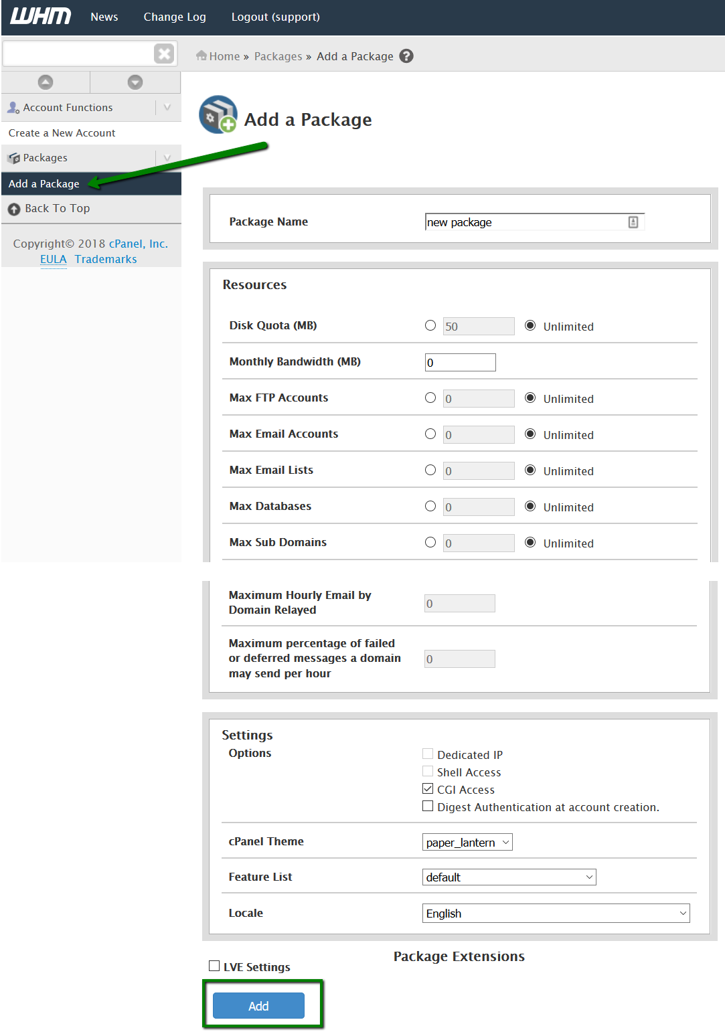This screenshot has height=1032, width=725.
Task: Select the Disk Quota custom value radio
Action: coord(430,326)
